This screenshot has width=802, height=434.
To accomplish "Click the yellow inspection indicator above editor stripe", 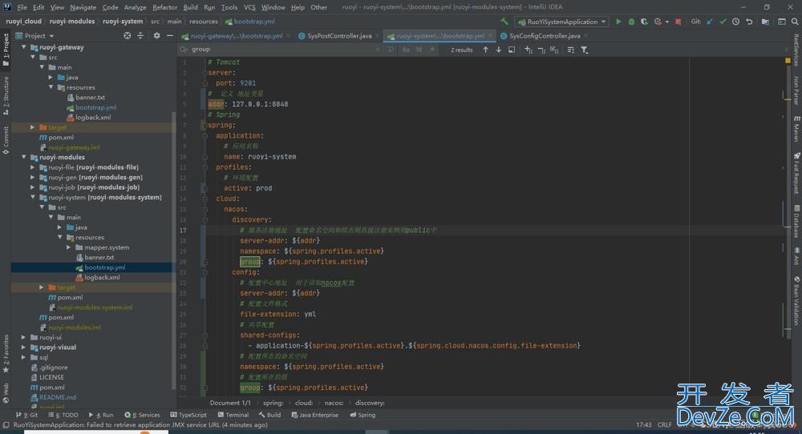I will pos(788,61).
